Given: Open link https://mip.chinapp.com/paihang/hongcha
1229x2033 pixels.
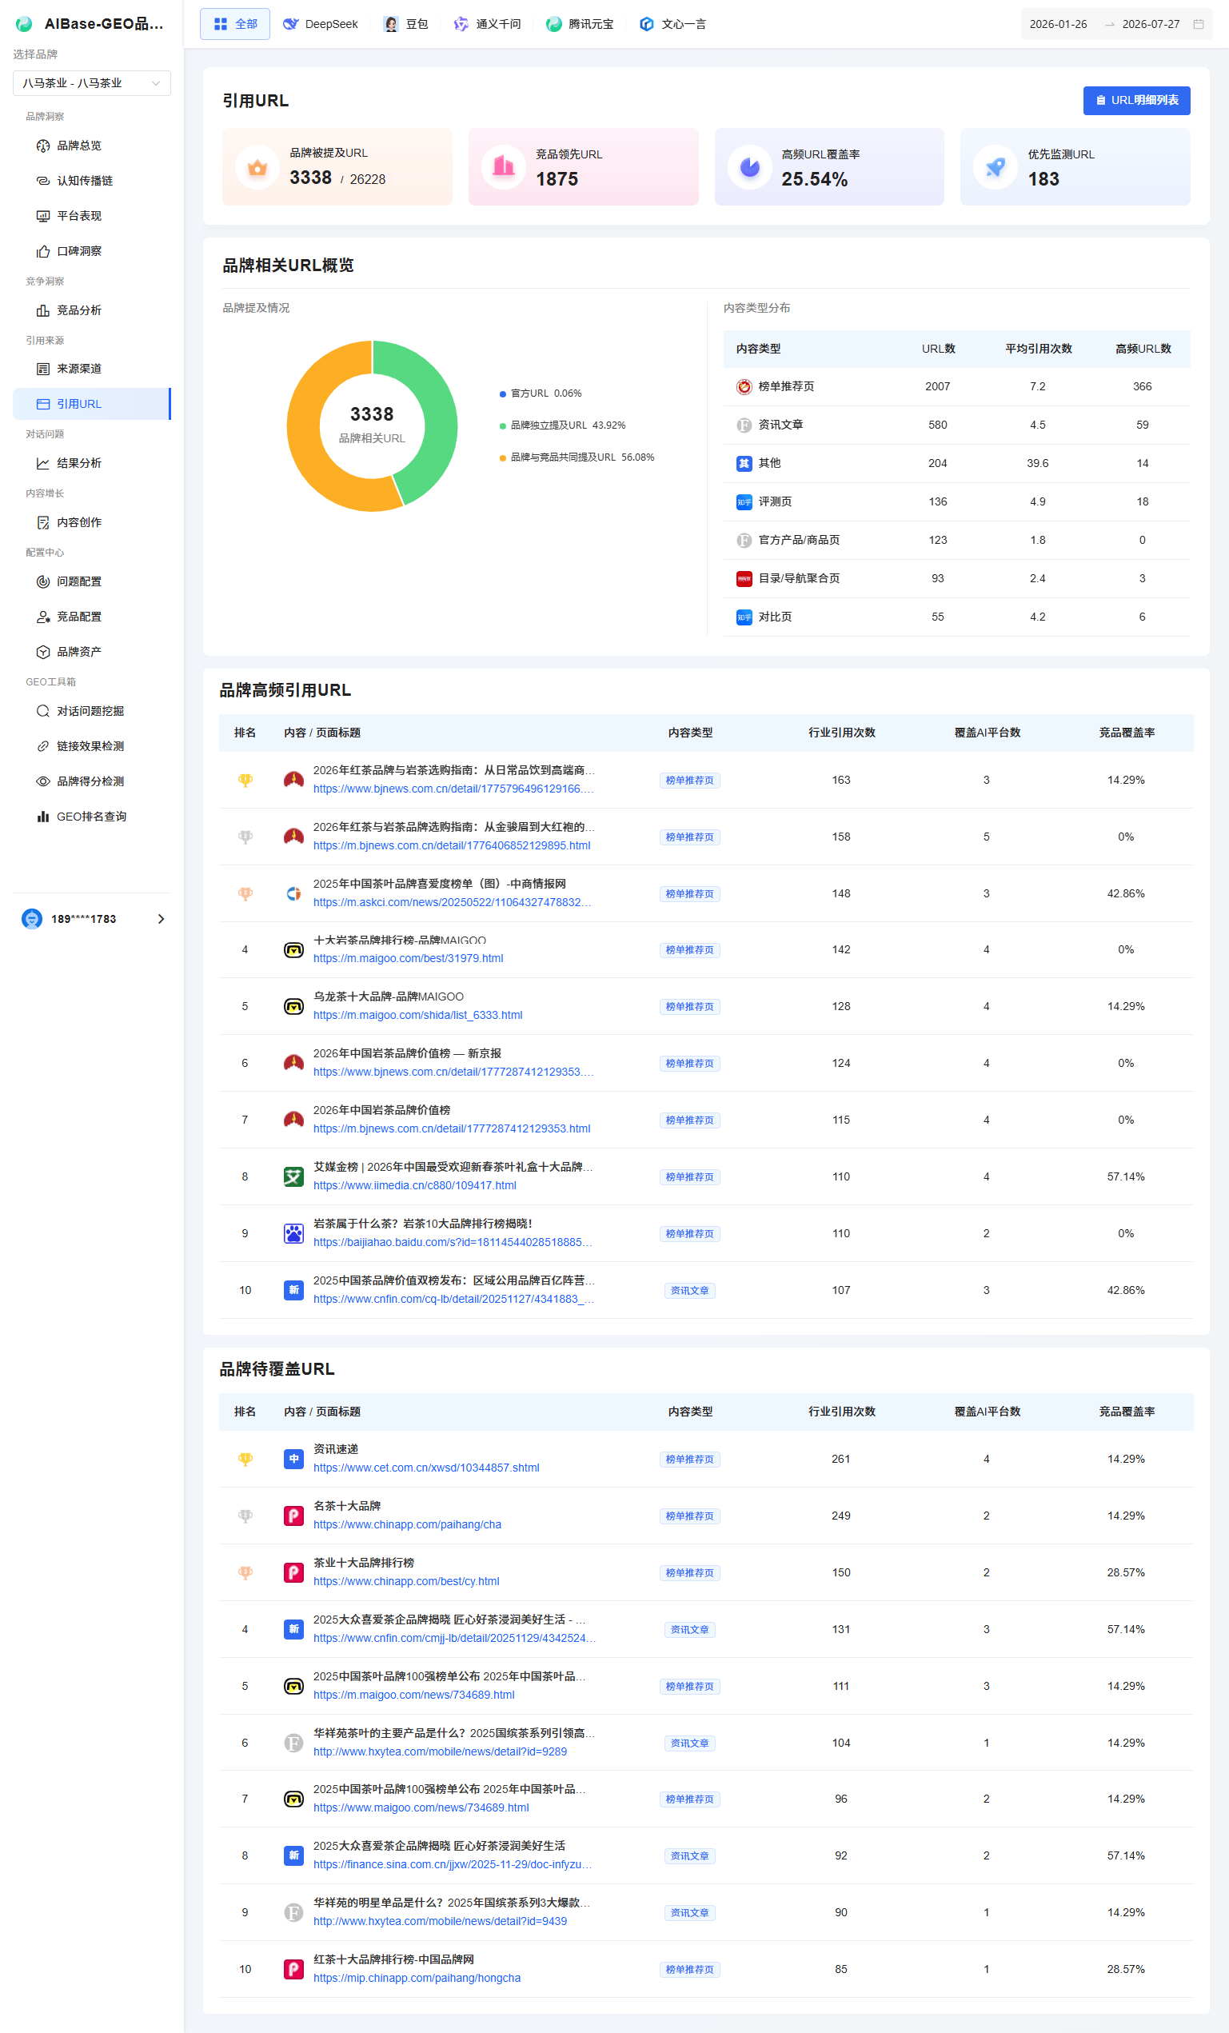Looking at the screenshot, I should click(x=417, y=1977).
